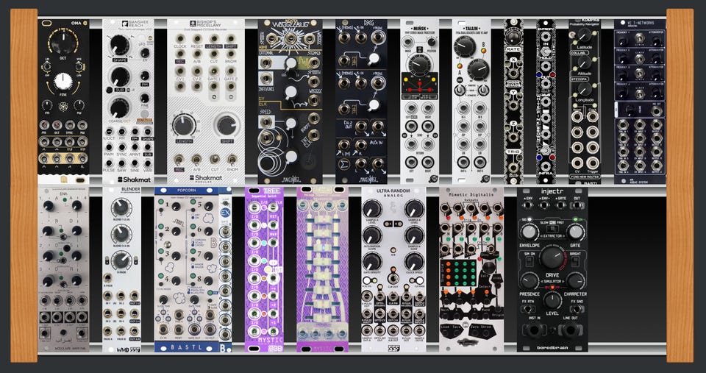Click the LINE OUT jack on injectr
706x373 pixels.
(x=569, y=331)
